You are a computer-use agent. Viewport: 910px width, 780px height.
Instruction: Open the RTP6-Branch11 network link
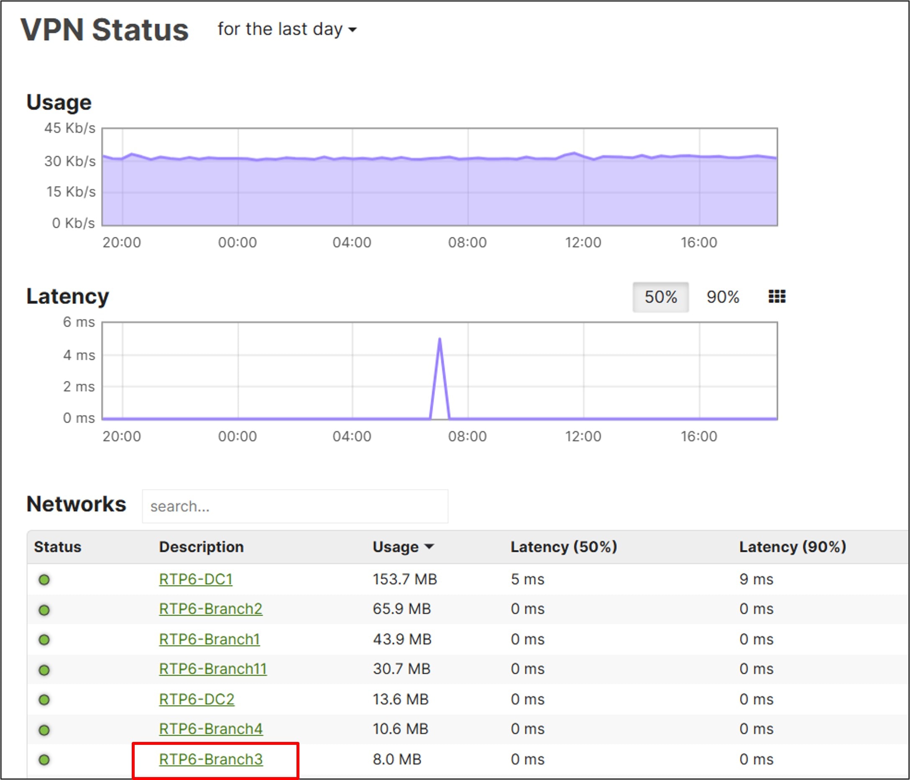pos(213,668)
